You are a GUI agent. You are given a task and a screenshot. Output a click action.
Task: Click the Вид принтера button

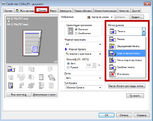pyautogui.click(x=19, y=94)
